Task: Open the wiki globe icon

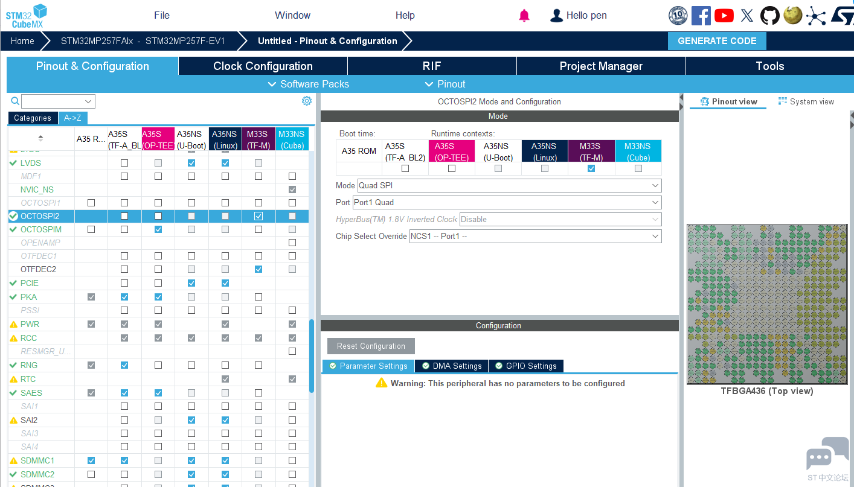Action: pyautogui.click(x=793, y=16)
